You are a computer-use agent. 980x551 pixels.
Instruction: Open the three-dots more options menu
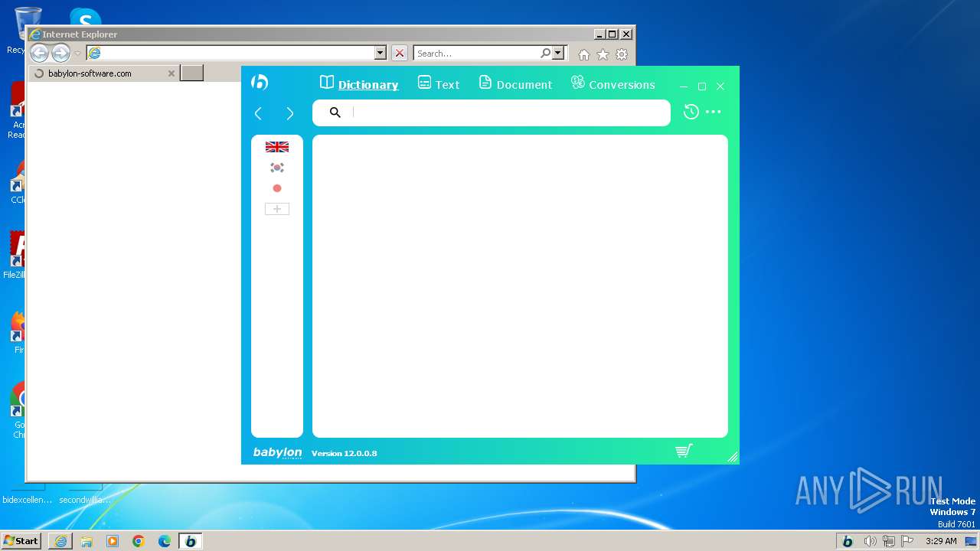point(714,112)
